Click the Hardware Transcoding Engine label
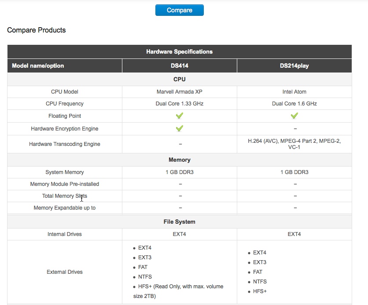This screenshot has height=305, width=368. coord(65,144)
